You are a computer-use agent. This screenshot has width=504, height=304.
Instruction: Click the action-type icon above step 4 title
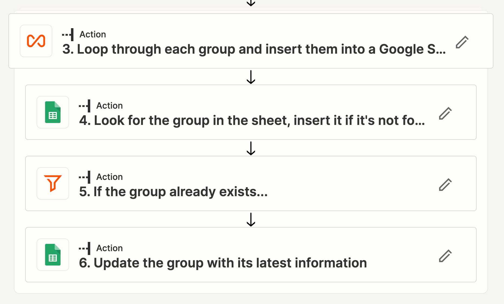coord(85,106)
